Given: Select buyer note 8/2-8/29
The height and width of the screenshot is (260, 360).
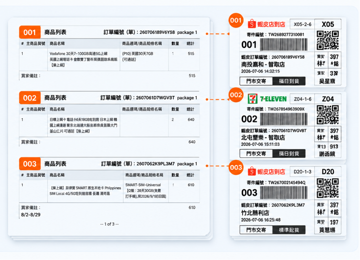Looking at the screenshot, I should [31, 215].
